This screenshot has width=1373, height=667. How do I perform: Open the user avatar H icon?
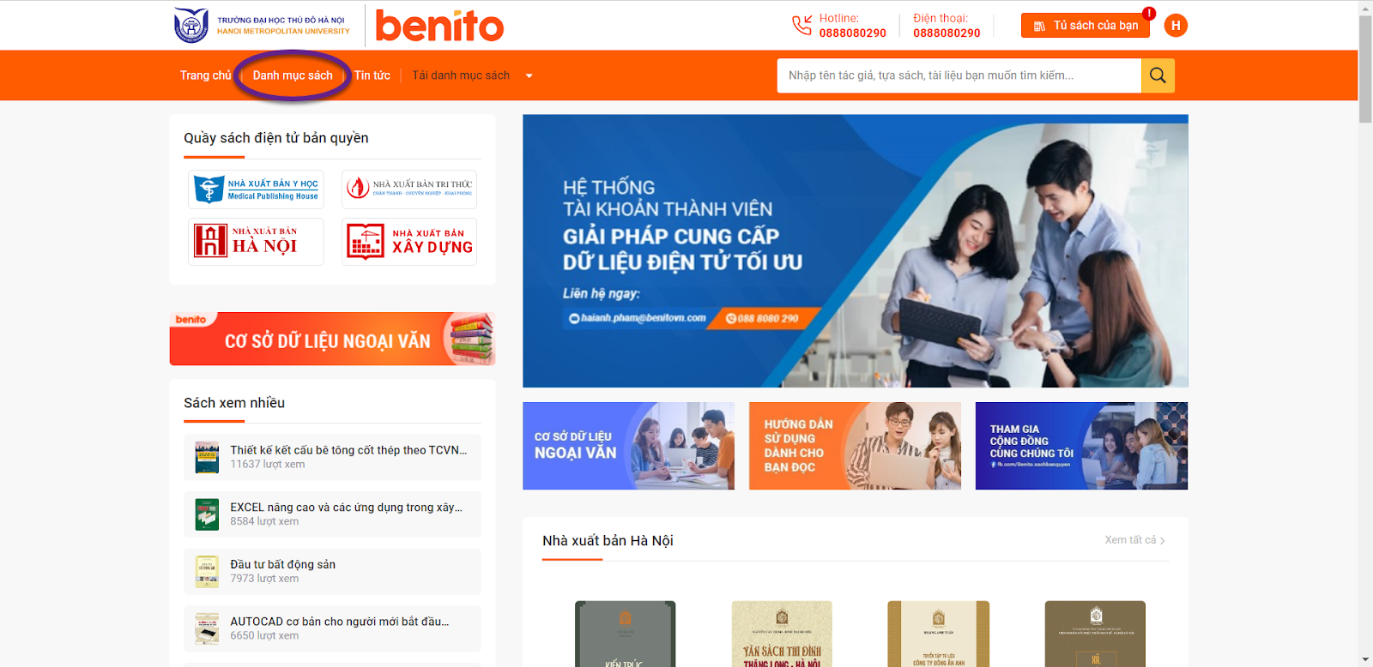tap(1176, 26)
